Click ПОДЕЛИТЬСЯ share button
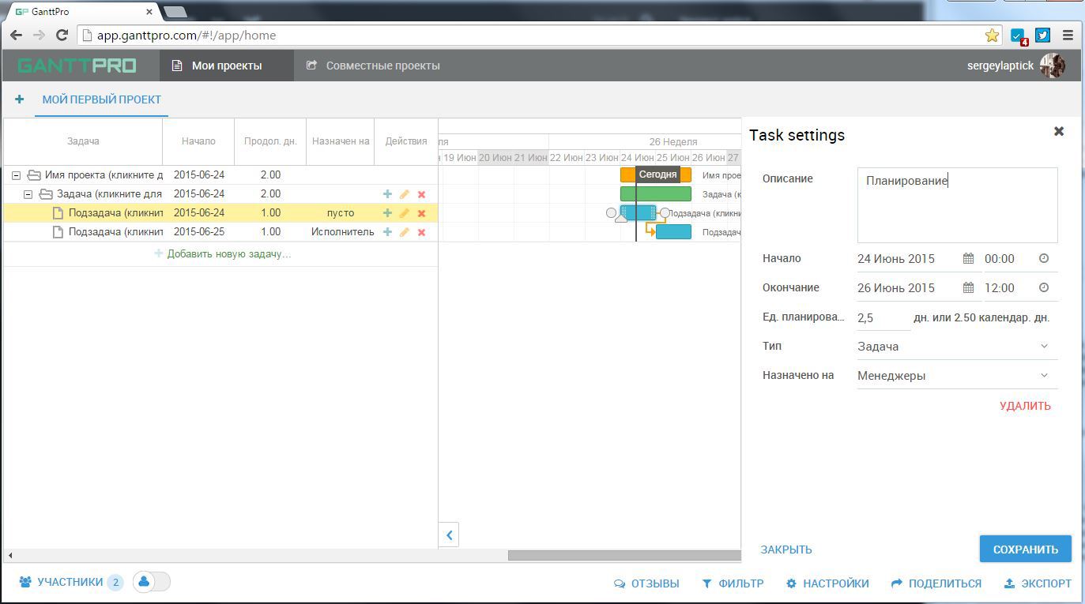The width and height of the screenshot is (1085, 604). click(936, 583)
